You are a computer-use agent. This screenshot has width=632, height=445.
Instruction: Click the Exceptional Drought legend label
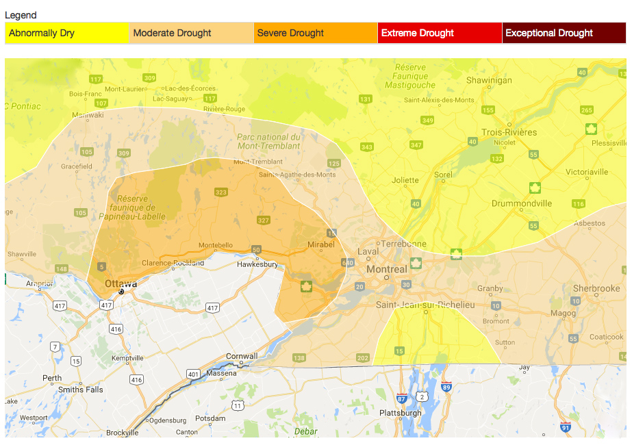(x=563, y=33)
